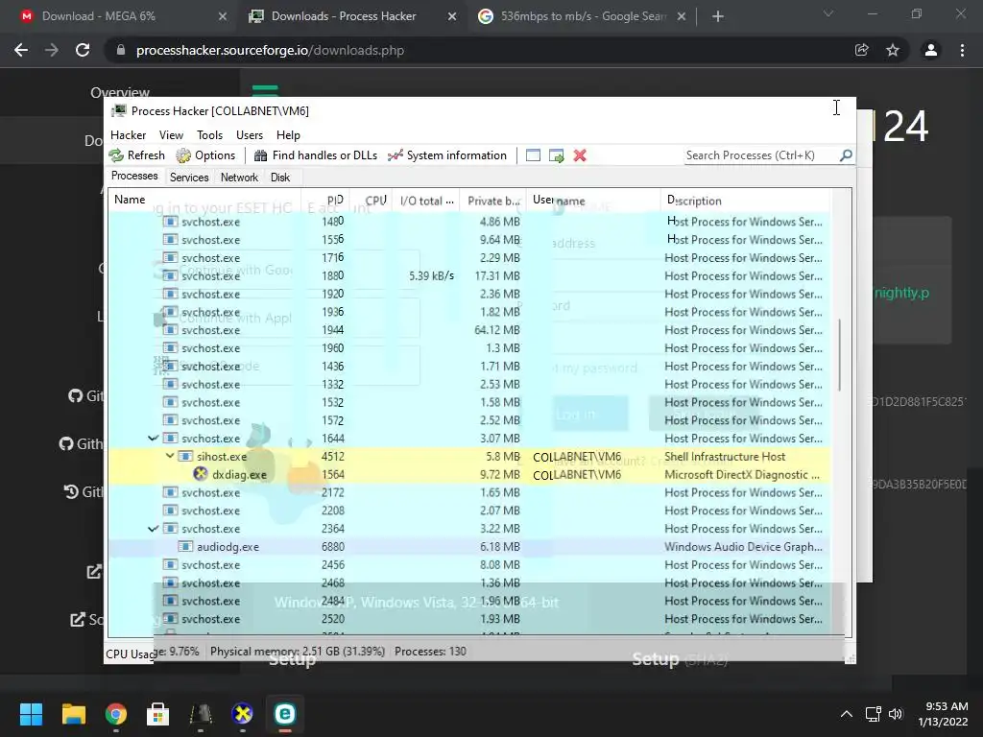
Task: Click the dxdiag.exe DirectX icon
Action: tap(201, 474)
